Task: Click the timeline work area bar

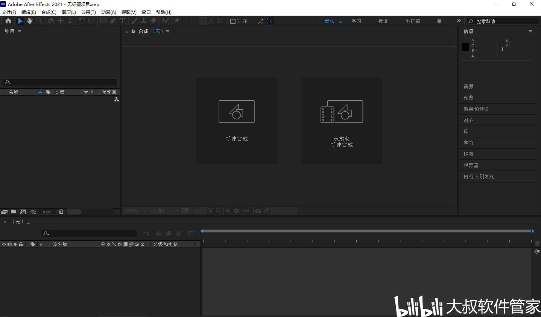Action: tap(367, 231)
